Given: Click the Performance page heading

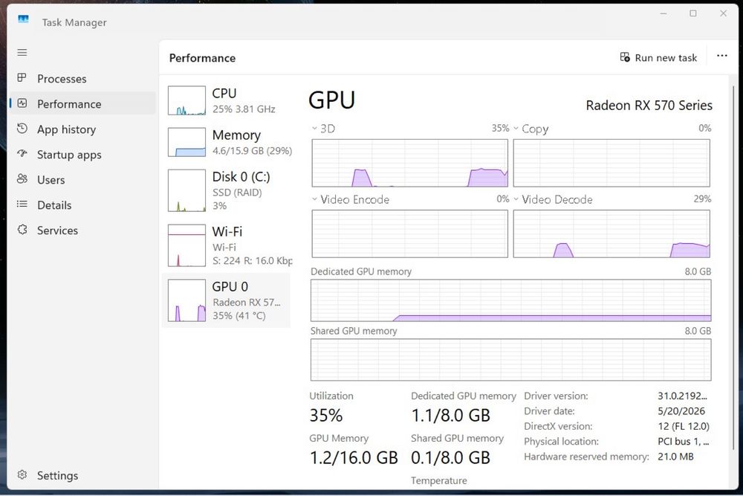Looking at the screenshot, I should click(x=202, y=58).
